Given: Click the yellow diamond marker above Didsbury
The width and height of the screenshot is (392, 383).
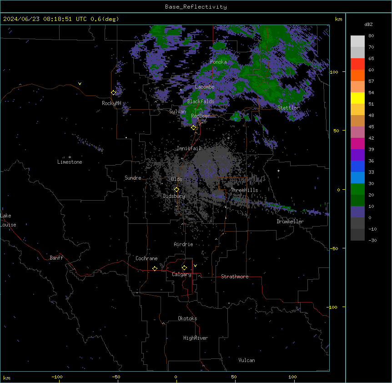Looking at the screenshot, I should click(x=177, y=190).
